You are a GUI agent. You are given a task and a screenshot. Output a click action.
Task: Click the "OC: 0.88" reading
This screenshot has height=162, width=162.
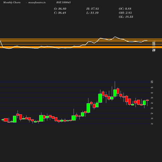coord(125,9)
